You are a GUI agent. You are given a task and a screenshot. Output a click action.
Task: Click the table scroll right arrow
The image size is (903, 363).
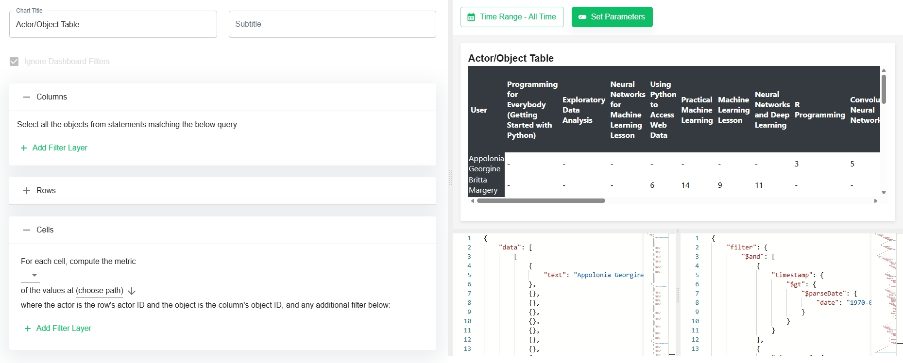pos(876,201)
